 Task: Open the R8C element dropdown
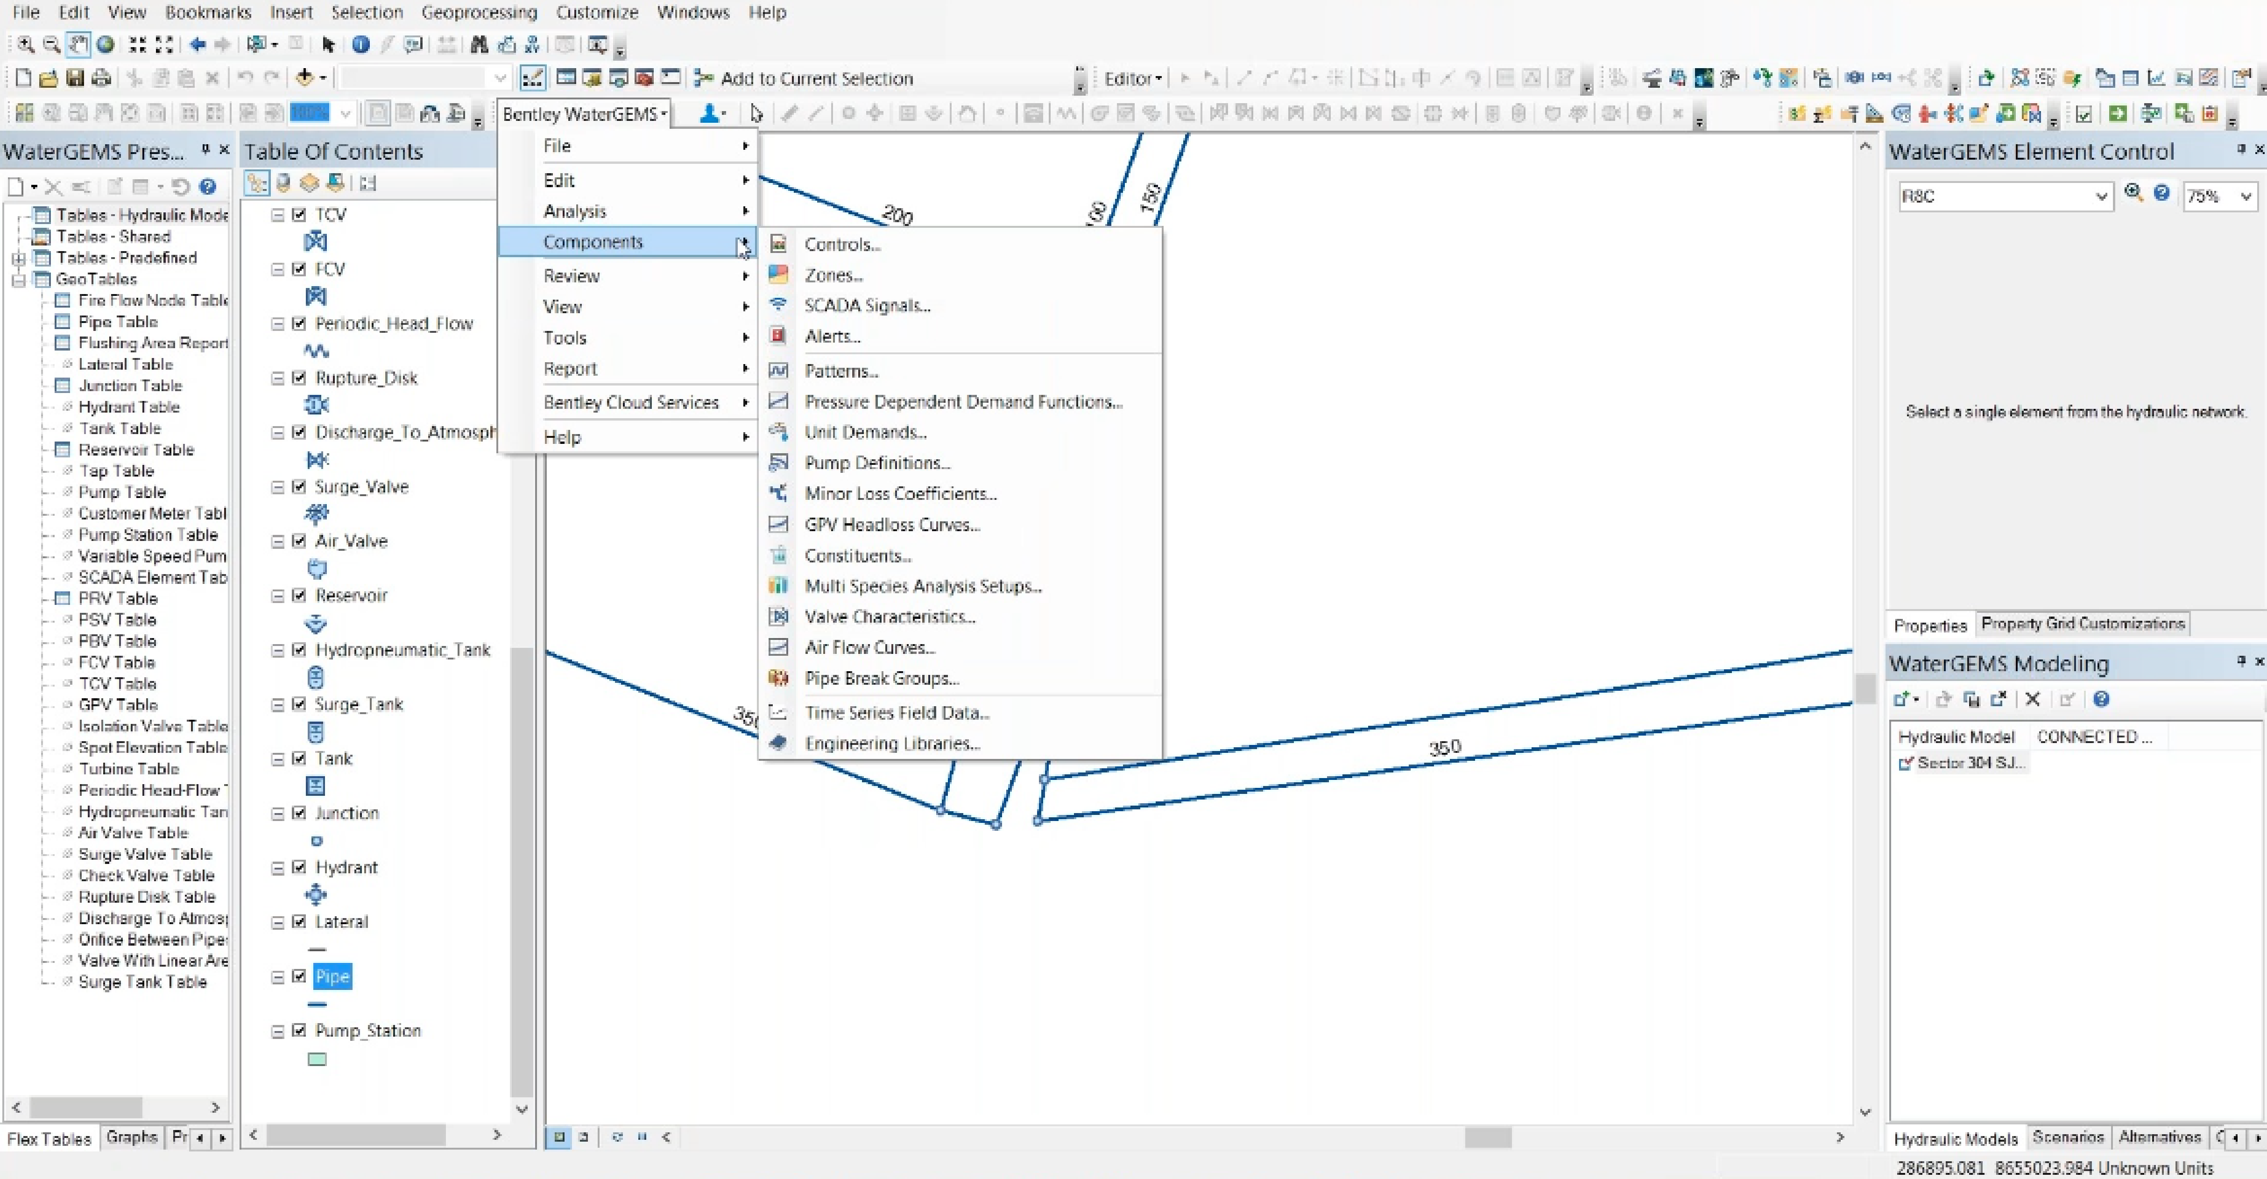click(2101, 196)
